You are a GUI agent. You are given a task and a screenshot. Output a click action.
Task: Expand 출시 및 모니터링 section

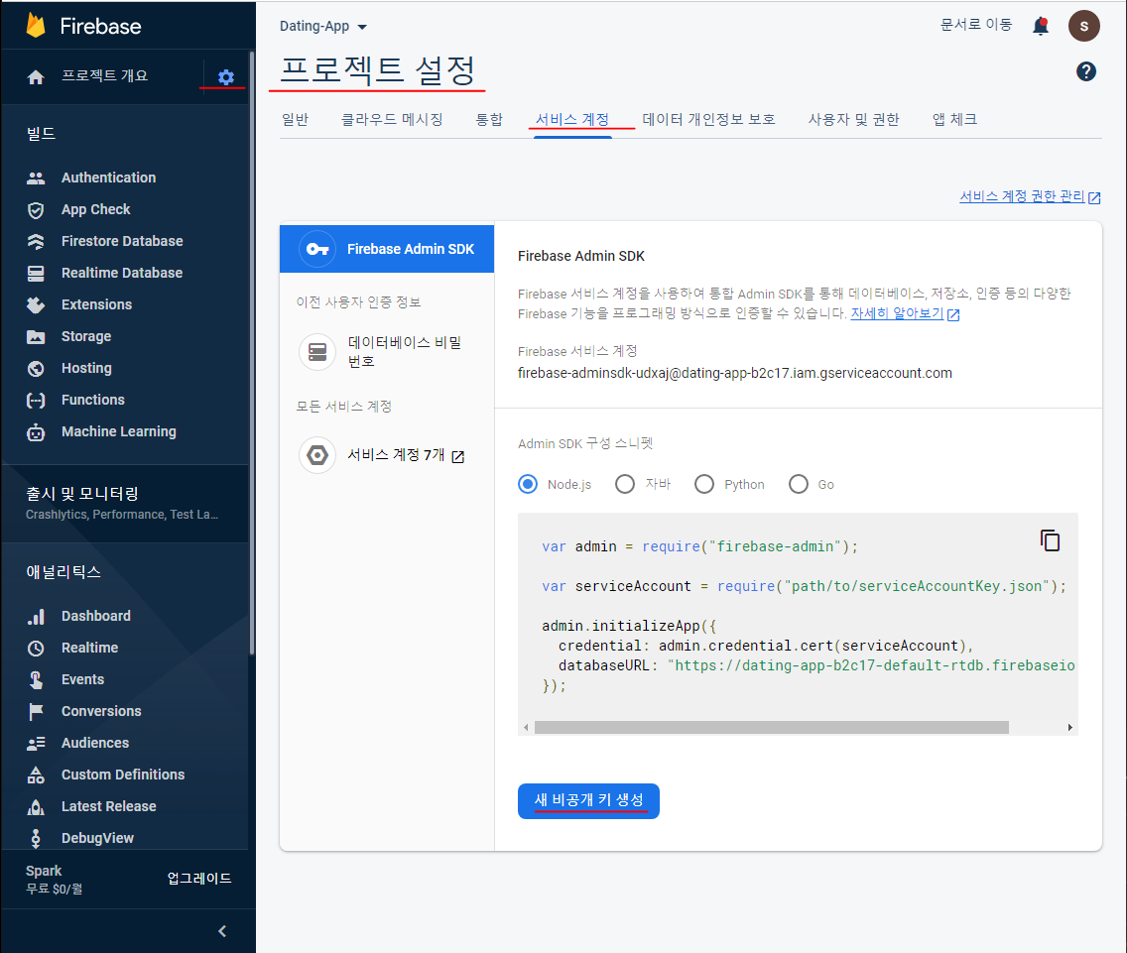coord(125,503)
